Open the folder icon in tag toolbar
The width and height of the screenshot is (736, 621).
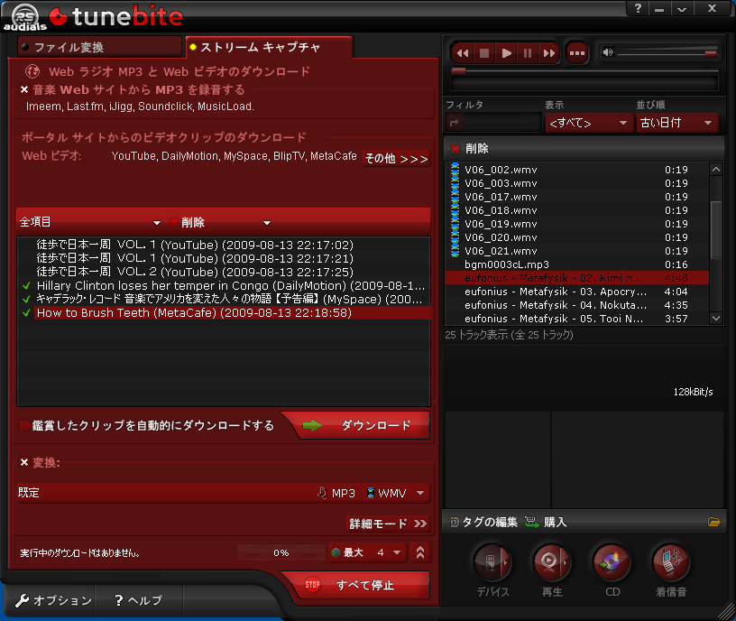tap(714, 522)
